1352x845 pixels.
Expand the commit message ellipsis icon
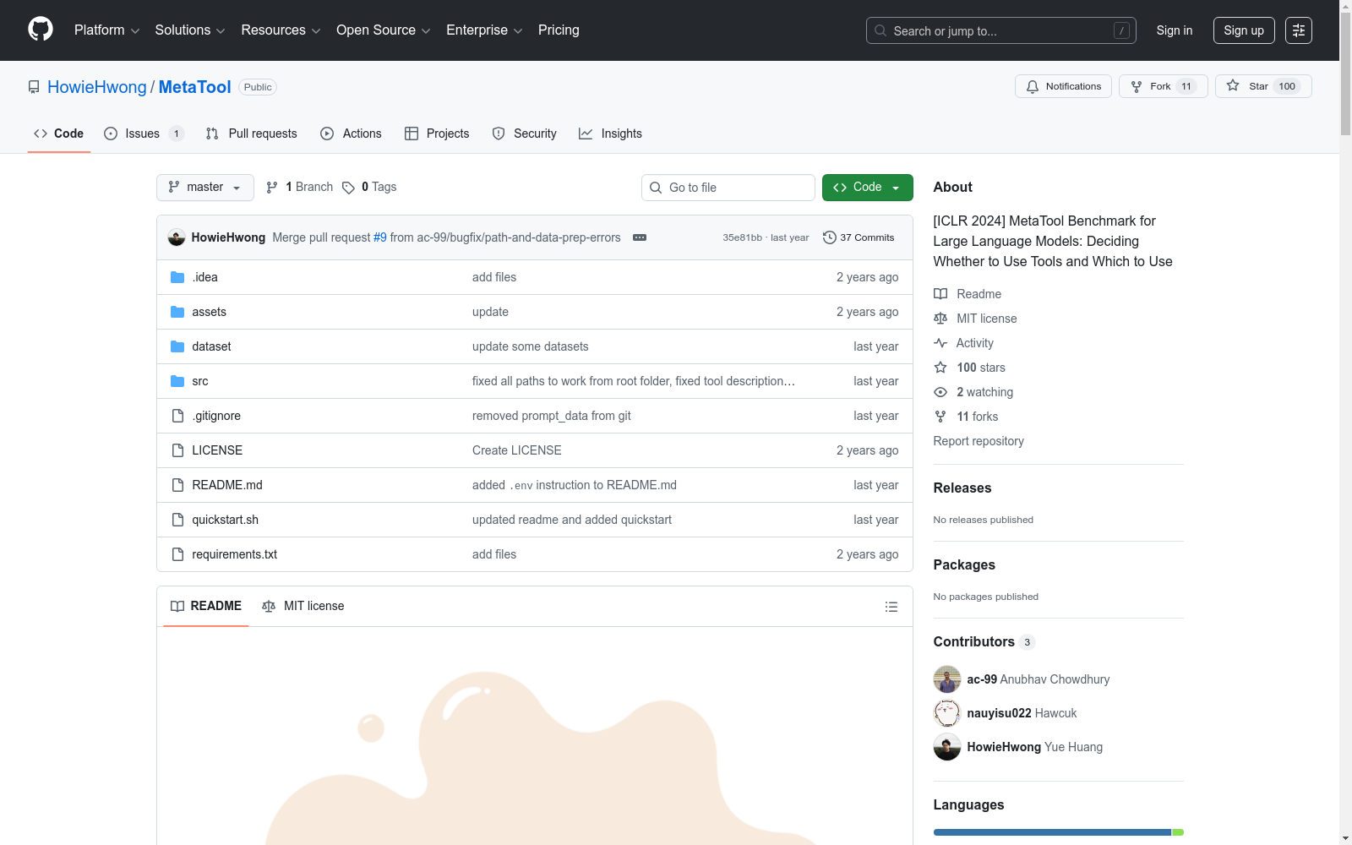tap(640, 237)
